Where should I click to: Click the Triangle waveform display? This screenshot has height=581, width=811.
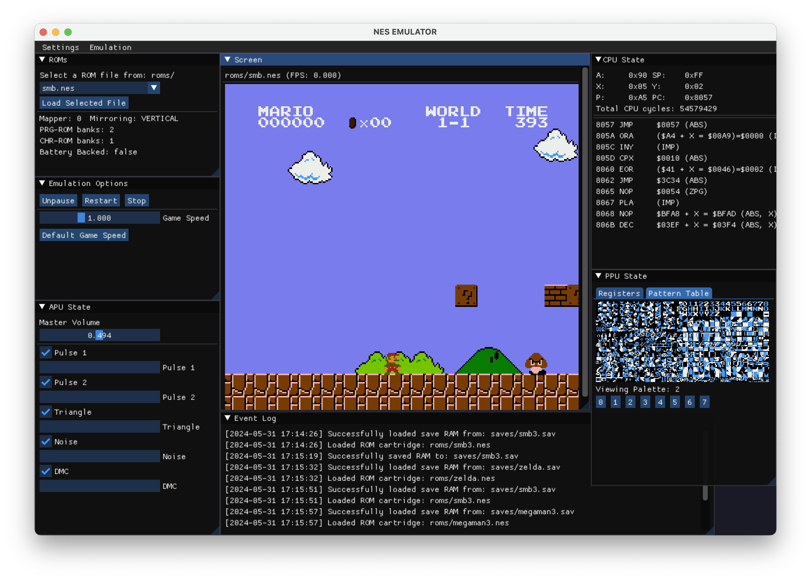[x=100, y=426]
